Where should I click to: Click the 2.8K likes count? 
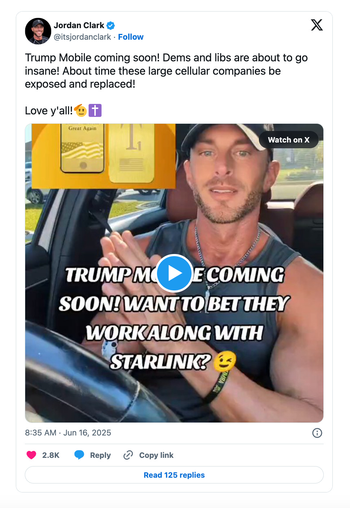[51, 455]
